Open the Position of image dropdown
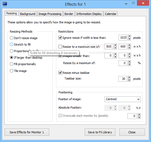 click(123, 99)
